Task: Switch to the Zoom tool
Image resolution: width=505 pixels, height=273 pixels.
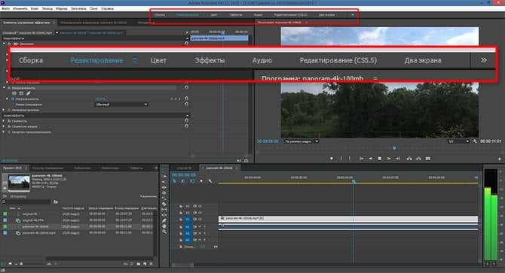Action: 164,231
